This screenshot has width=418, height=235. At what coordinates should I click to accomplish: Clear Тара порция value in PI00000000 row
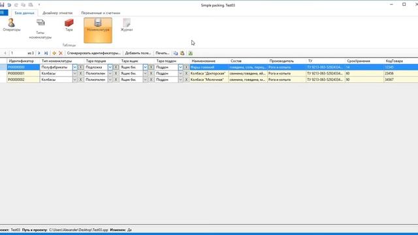[116, 67]
